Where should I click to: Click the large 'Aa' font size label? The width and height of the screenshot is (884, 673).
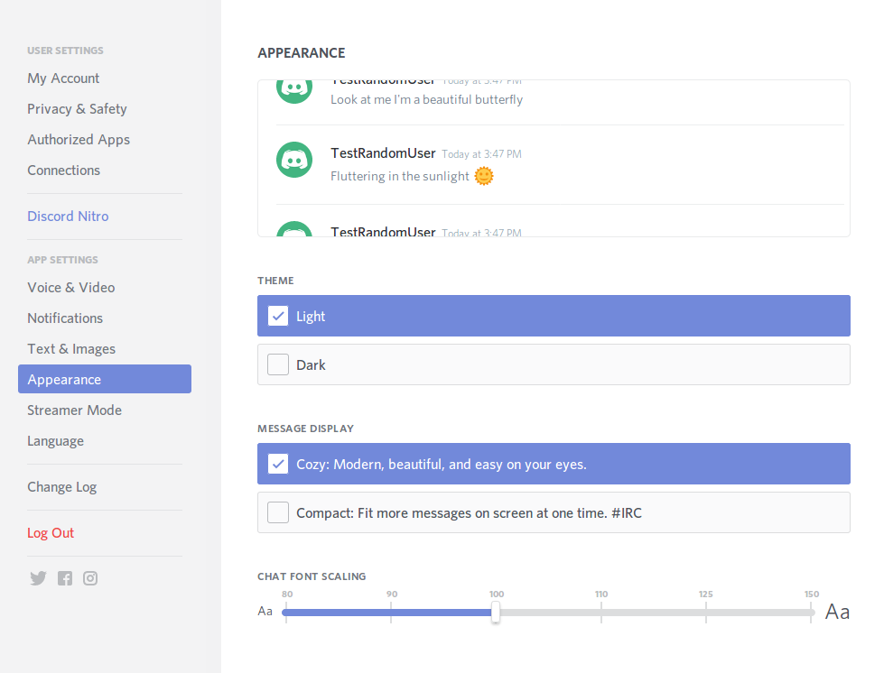click(837, 612)
